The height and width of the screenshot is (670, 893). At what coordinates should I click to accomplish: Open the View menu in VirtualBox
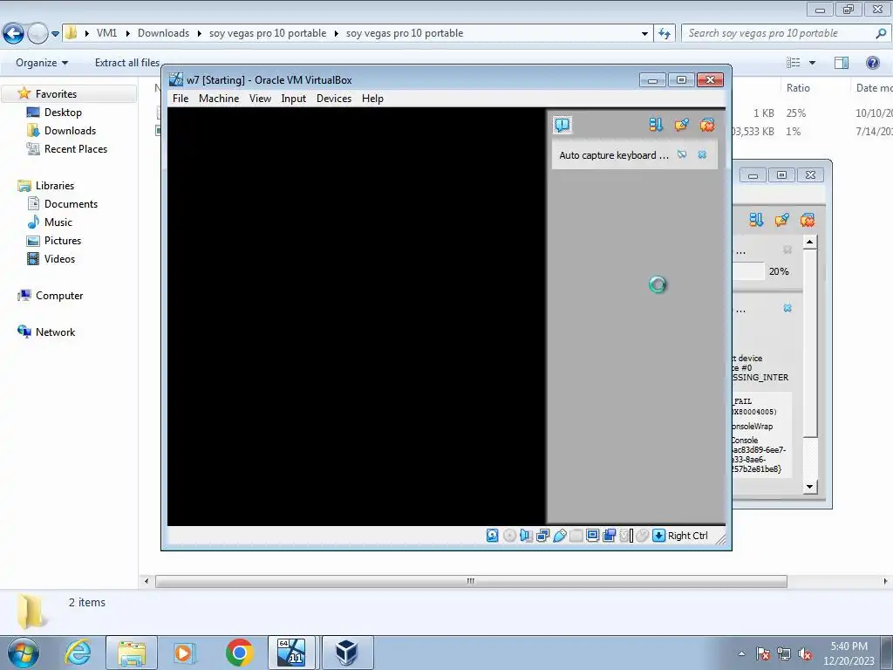coord(260,99)
